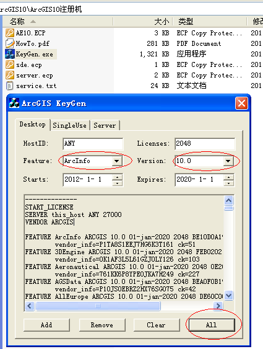This screenshot has height=349, width=263.
Task: Click the horizontal scroll right arrow
Action: tap(218, 306)
